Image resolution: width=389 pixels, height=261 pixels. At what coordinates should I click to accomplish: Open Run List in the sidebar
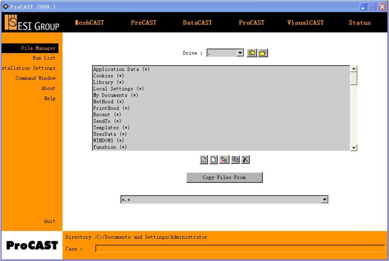point(44,58)
